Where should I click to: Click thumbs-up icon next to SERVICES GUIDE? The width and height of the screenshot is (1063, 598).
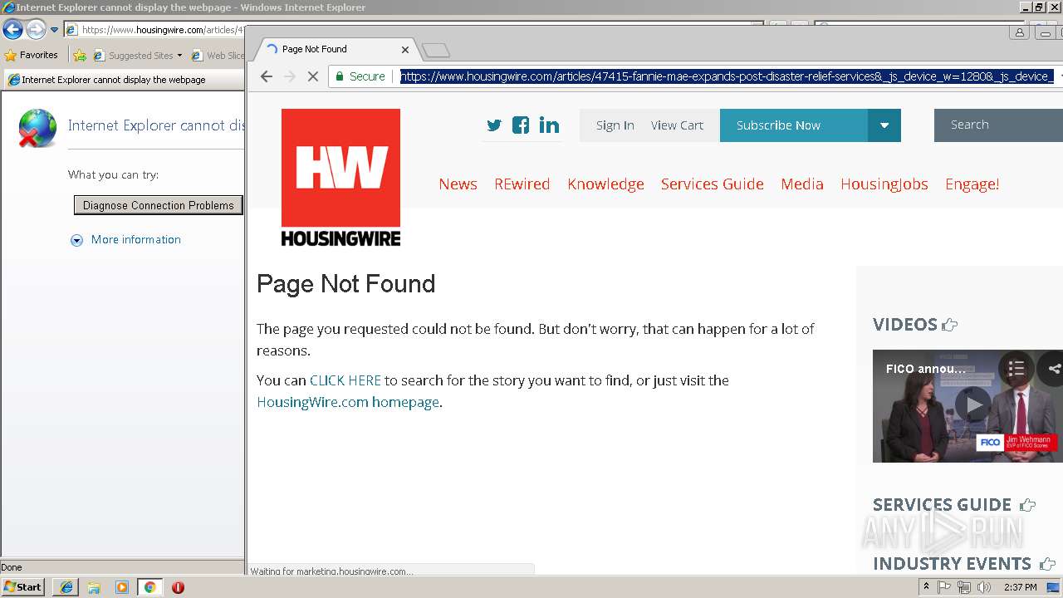point(1027,505)
